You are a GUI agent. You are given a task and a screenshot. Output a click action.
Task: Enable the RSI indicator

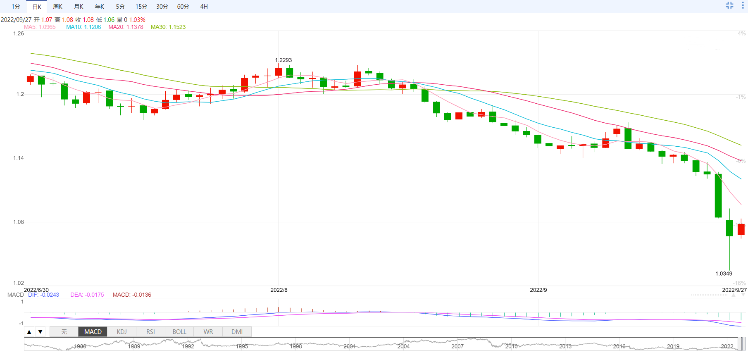point(150,332)
